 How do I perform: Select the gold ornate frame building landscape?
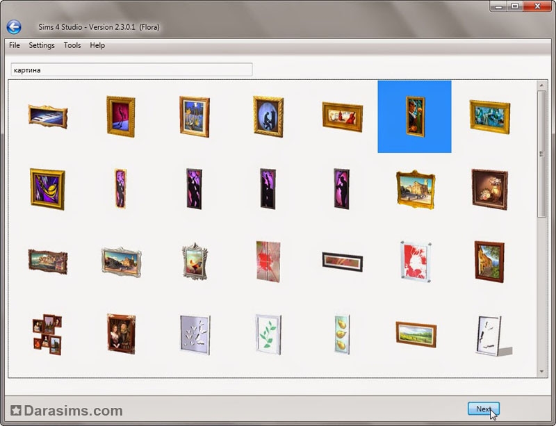tap(416, 189)
